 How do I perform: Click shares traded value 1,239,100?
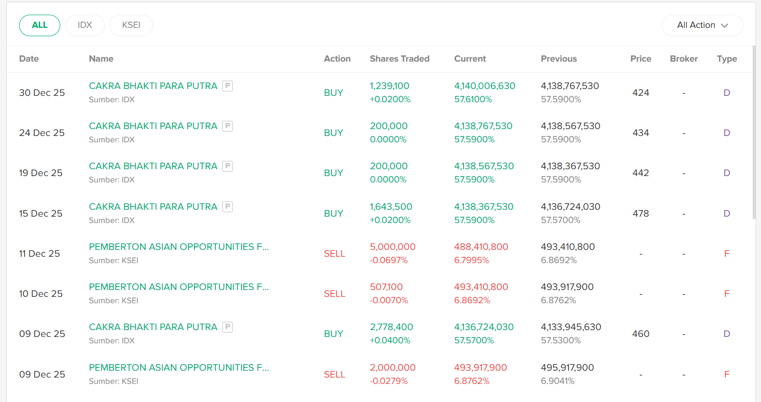click(x=390, y=86)
